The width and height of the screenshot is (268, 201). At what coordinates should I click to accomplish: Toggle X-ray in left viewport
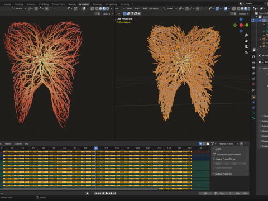coord(92,8)
